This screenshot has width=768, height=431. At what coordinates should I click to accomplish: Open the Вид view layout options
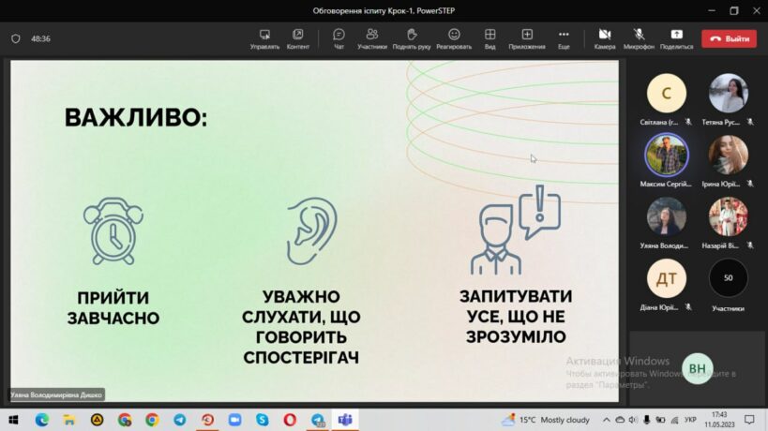point(489,37)
